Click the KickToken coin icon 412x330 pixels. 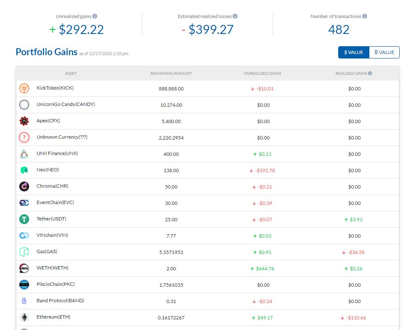[x=24, y=88]
